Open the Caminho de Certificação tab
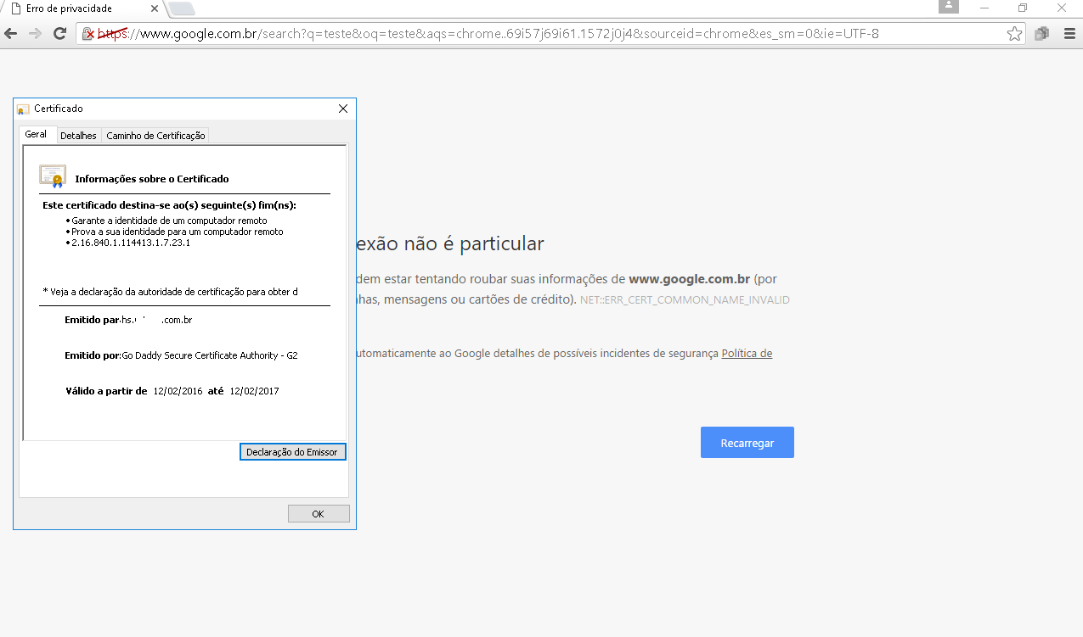The width and height of the screenshot is (1083, 637). [x=155, y=136]
